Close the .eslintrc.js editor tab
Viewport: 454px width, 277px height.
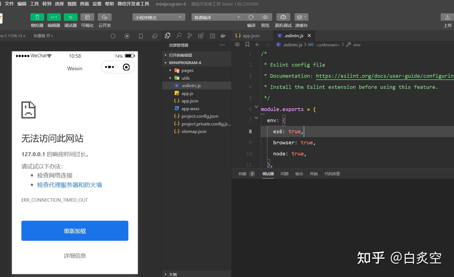(x=309, y=36)
